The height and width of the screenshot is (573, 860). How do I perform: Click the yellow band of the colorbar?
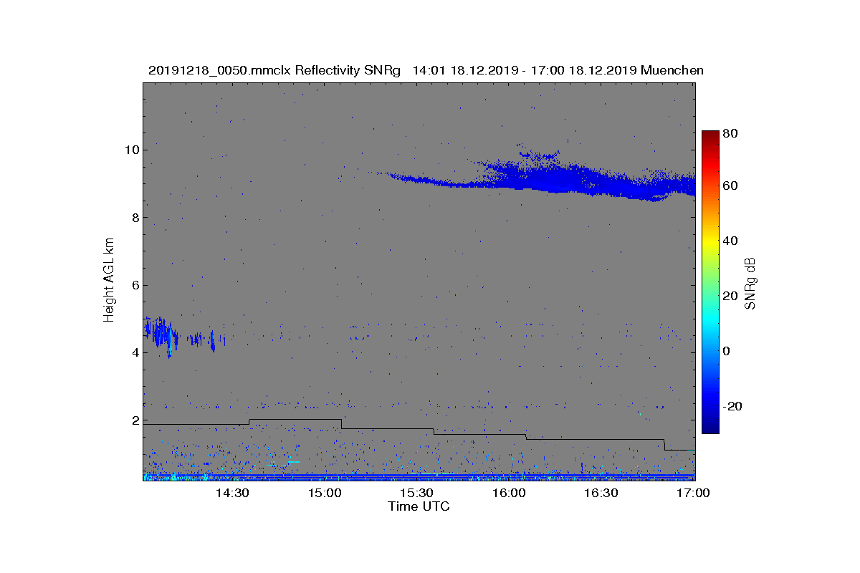[x=710, y=244]
